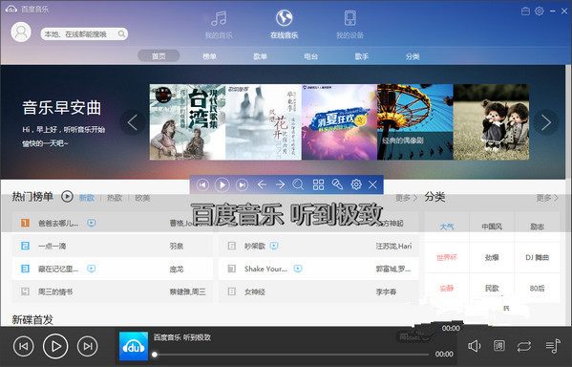Play the 热门榜单 chart with its play icon
Viewport: 572px width, 367px height.
[x=67, y=197]
